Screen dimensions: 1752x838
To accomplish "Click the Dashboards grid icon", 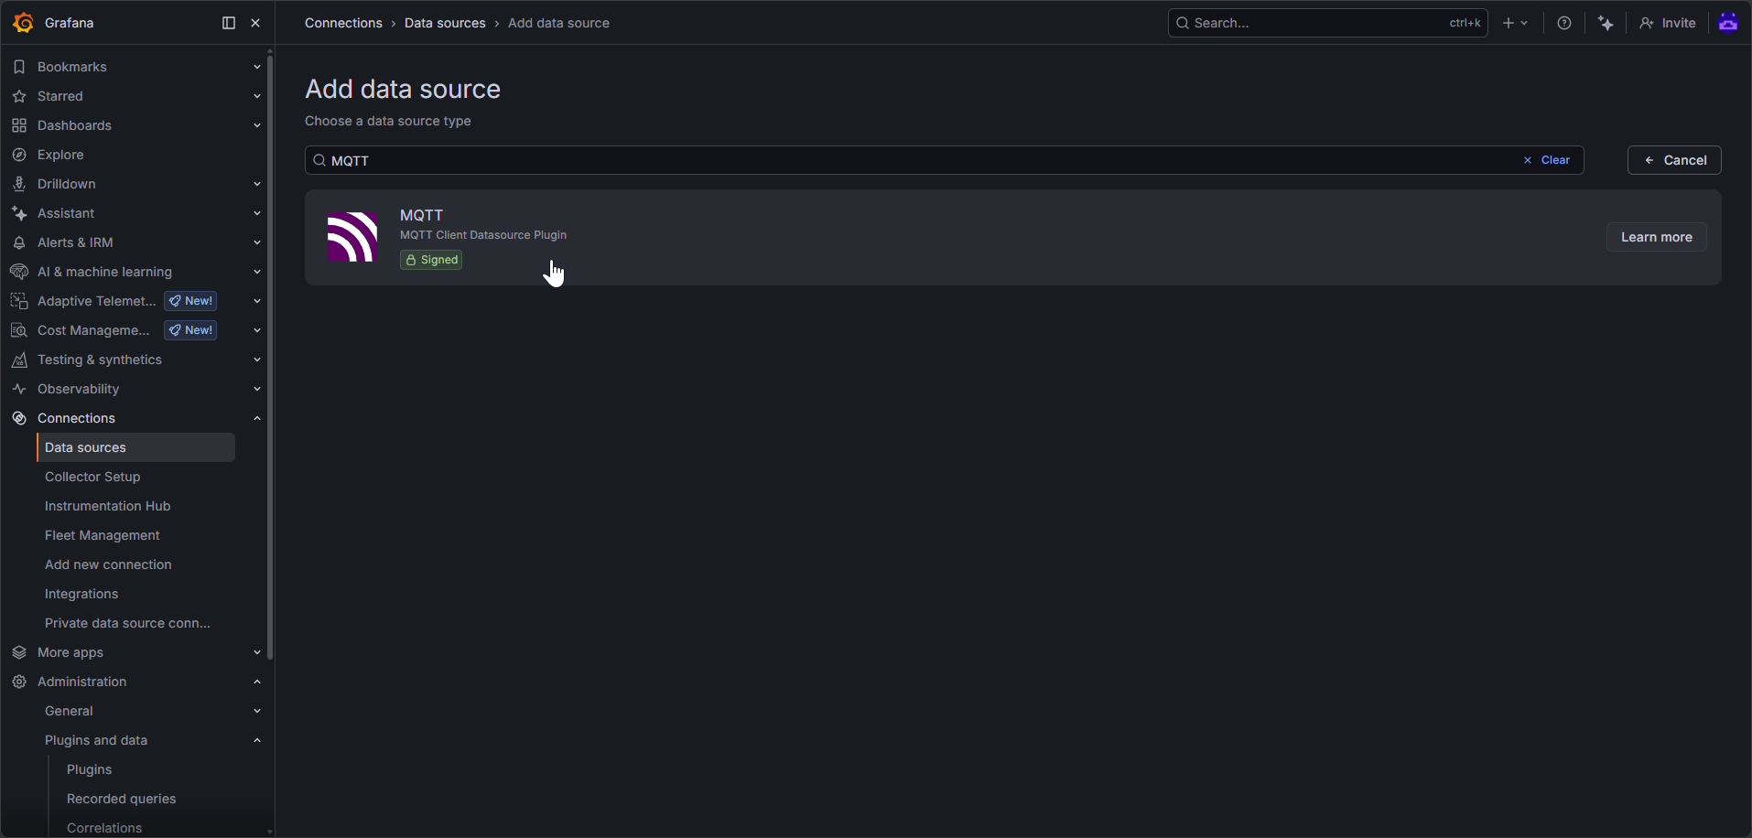I will coord(19,125).
